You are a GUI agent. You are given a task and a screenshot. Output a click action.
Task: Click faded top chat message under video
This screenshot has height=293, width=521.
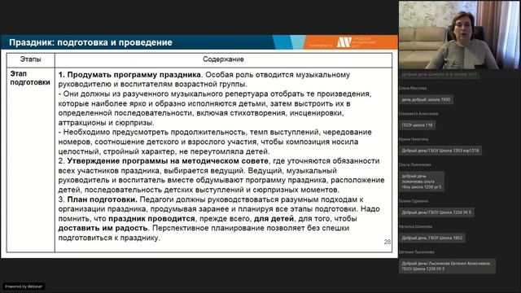[440, 75]
